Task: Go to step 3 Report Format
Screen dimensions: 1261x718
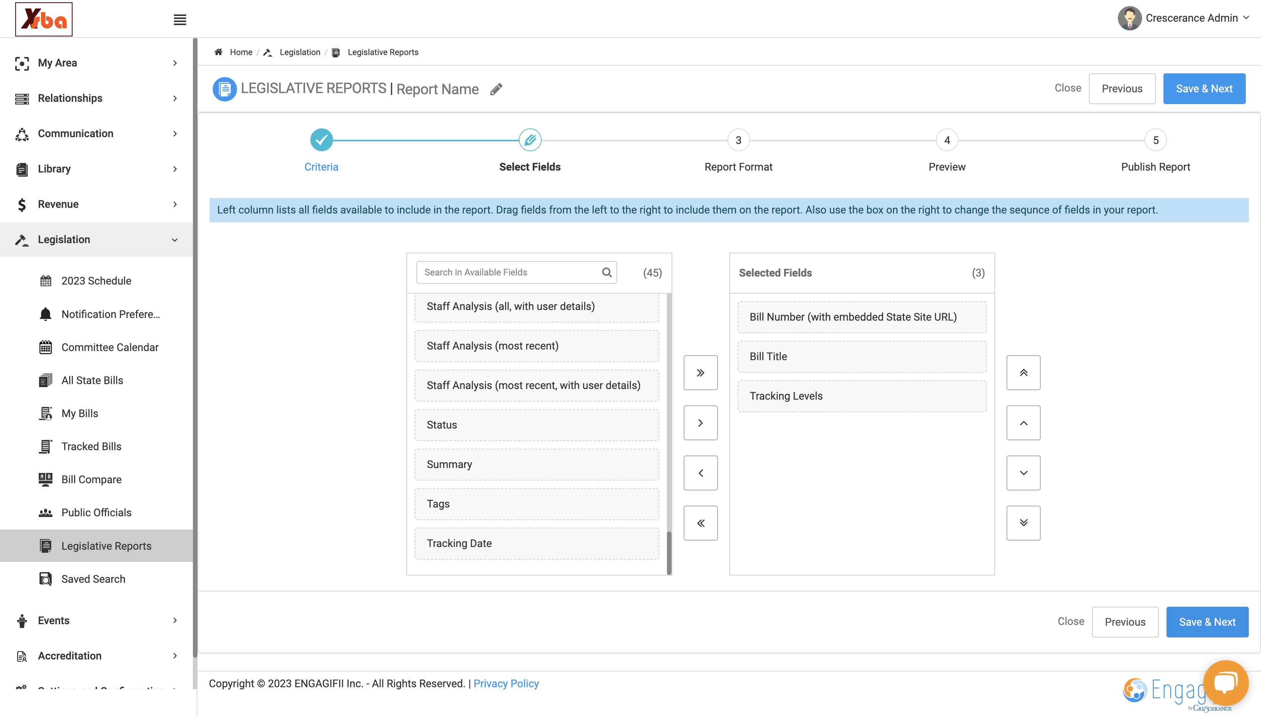Action: pos(738,140)
